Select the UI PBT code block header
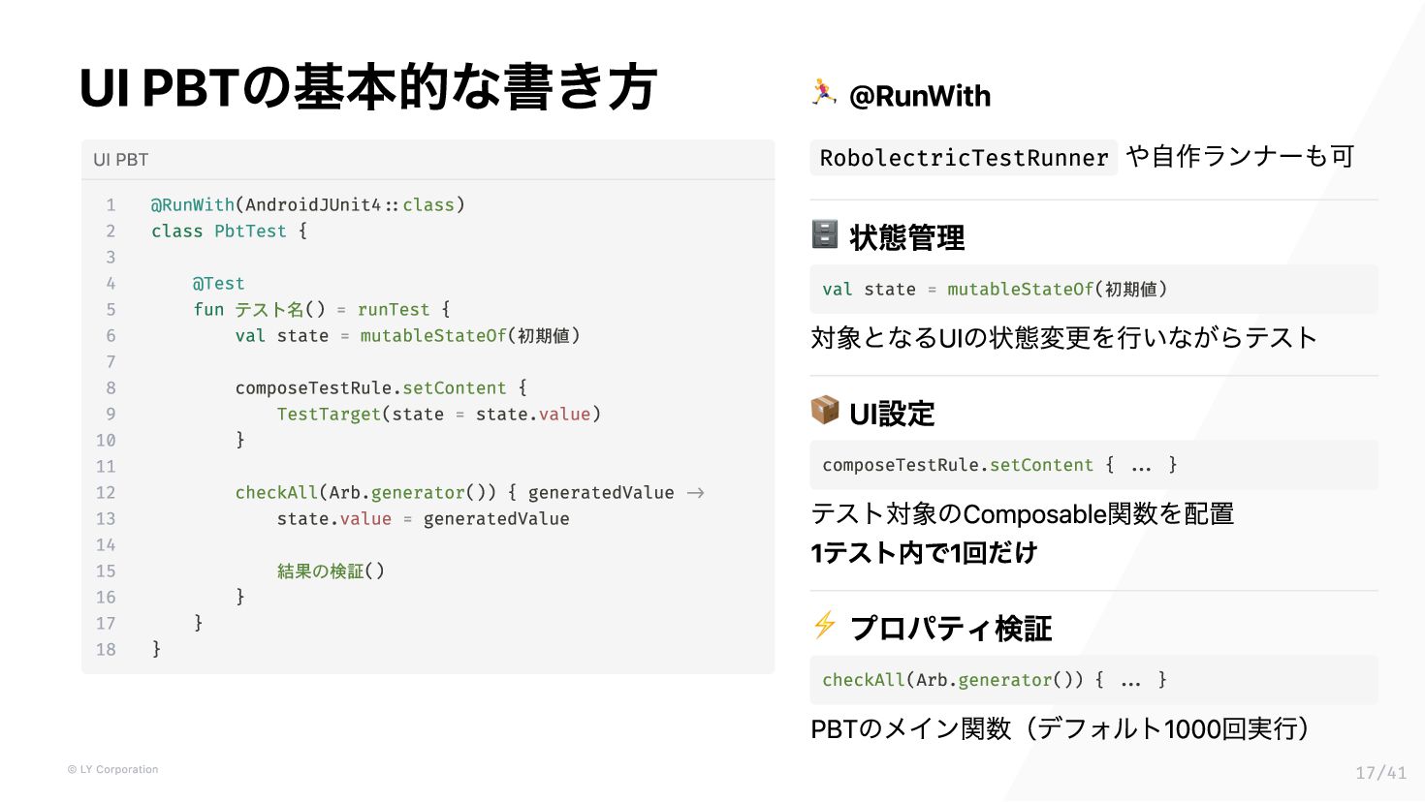The image size is (1425, 802). pos(427,160)
